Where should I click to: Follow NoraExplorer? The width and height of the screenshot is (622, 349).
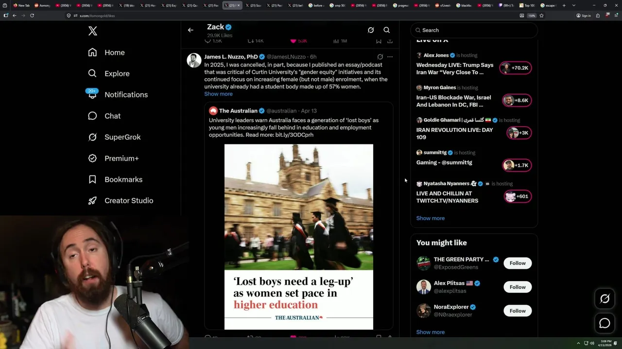point(518,311)
